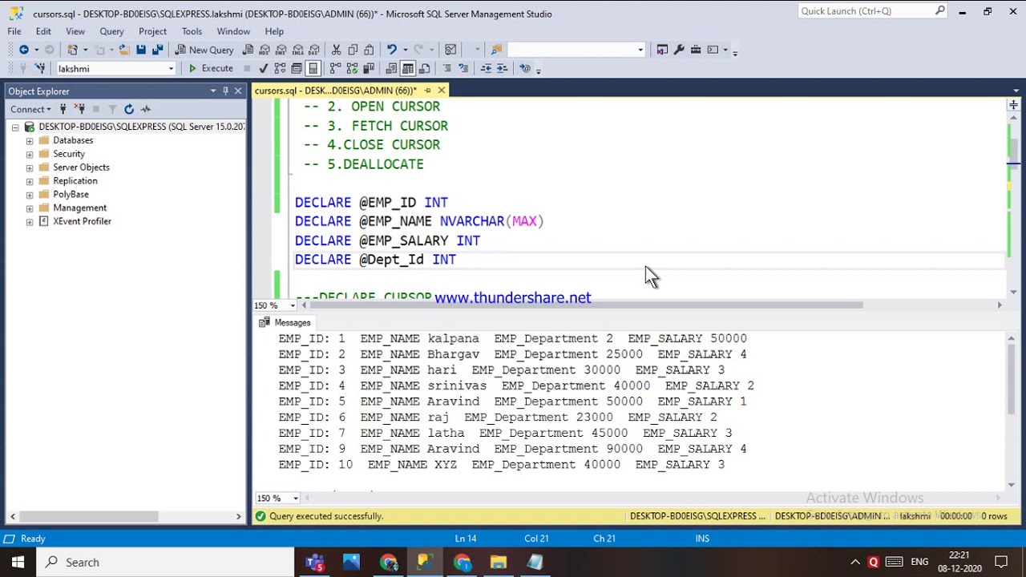Open the lakshmi database dropdown
This screenshot has width=1026, height=577.
pyautogui.click(x=171, y=69)
